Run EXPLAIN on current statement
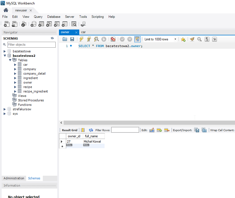 point(97,39)
